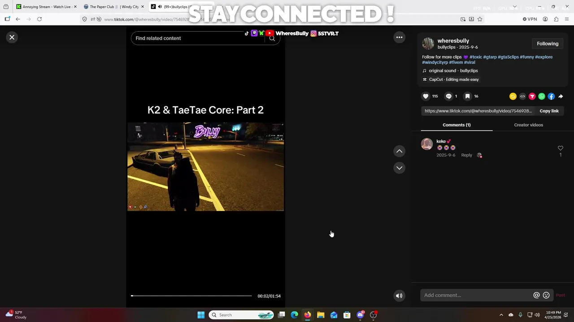The height and width of the screenshot is (322, 574).
Task: Mute the video with speaker button
Action: coord(399,296)
